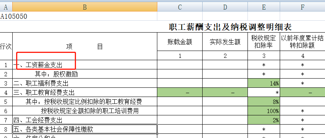This screenshot has width=325, height=138.
Task: Select the 实际发生额 header cell
Action: [x=225, y=42]
